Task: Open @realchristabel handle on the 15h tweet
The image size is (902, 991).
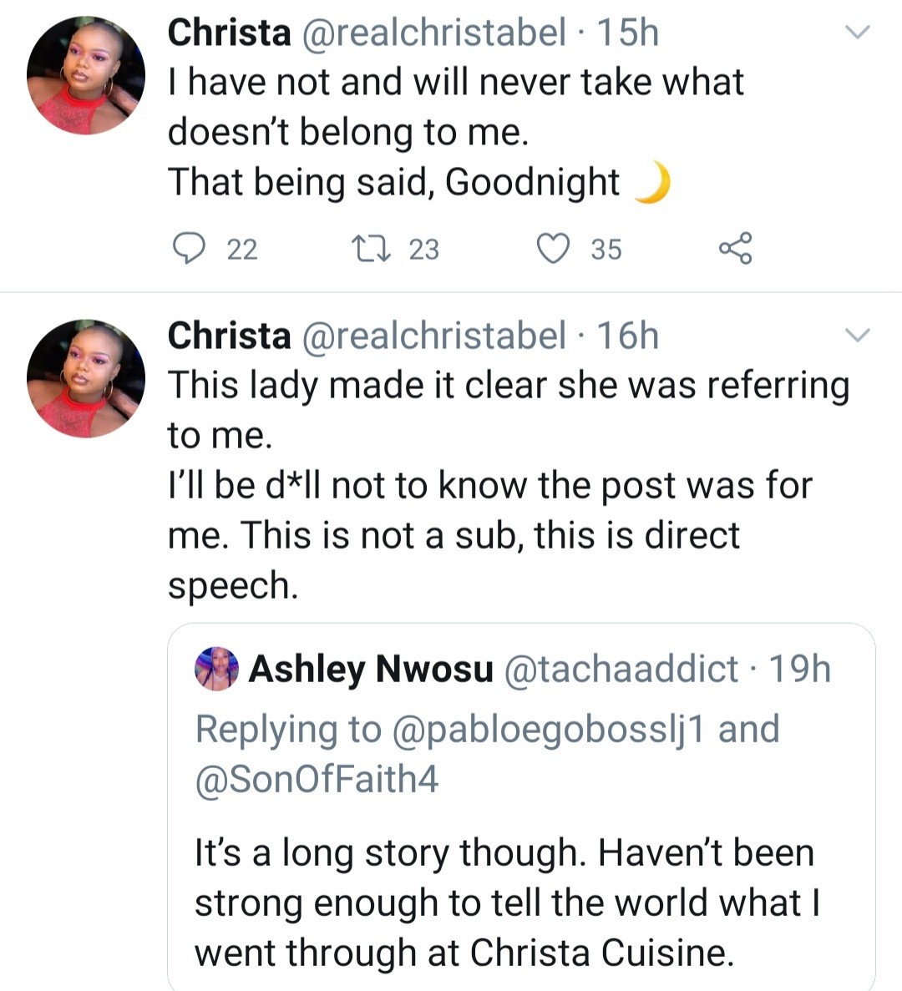Action: pyautogui.click(x=432, y=33)
